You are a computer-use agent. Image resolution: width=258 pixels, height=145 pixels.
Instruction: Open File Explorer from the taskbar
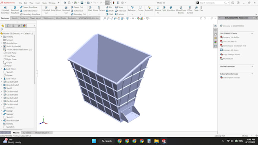coord(156,141)
